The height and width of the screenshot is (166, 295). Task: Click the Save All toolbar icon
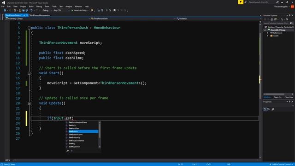(27, 10)
